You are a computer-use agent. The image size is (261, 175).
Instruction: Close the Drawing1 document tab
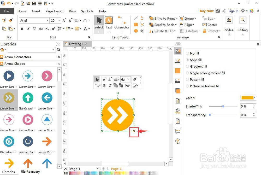[x=86, y=44]
